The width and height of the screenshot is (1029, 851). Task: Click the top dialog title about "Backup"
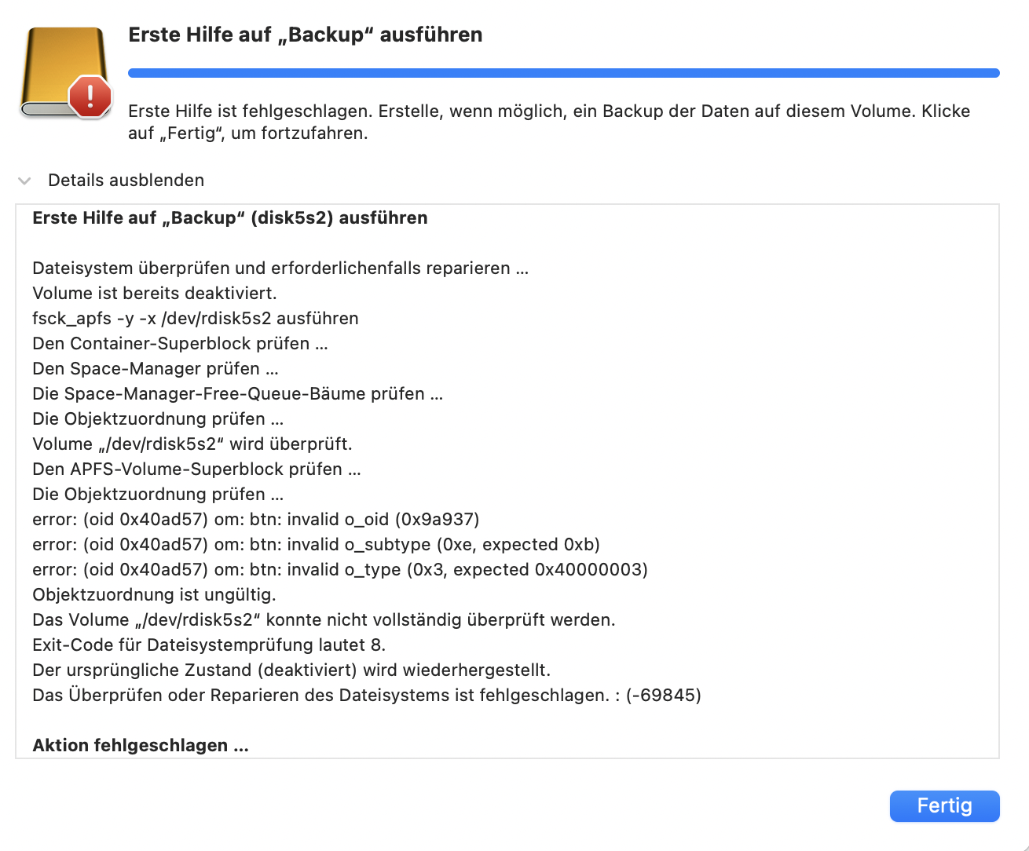coord(305,35)
